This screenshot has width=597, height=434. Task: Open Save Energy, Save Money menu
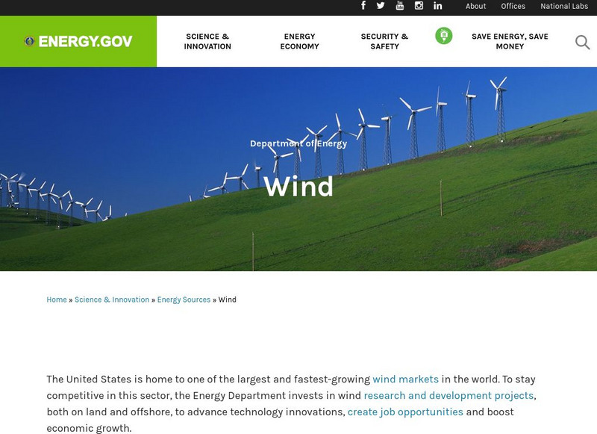510,41
